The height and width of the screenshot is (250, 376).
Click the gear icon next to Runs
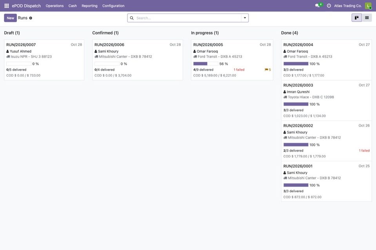31,18
